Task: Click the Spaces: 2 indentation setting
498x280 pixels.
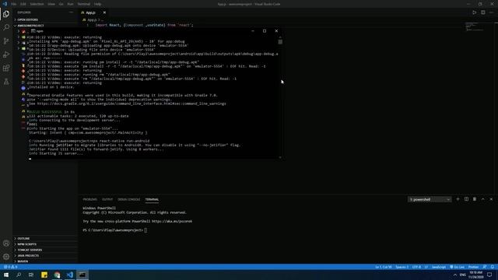Action: (x=402, y=267)
